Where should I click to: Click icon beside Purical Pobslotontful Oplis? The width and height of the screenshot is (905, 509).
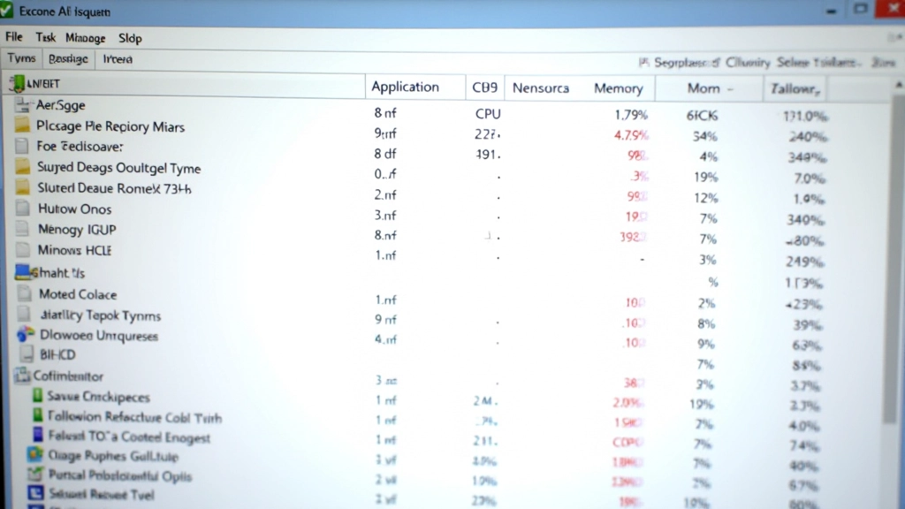coord(35,475)
